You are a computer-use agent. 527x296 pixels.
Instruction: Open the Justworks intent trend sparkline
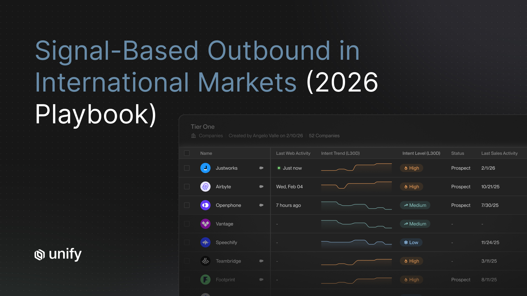(356, 168)
